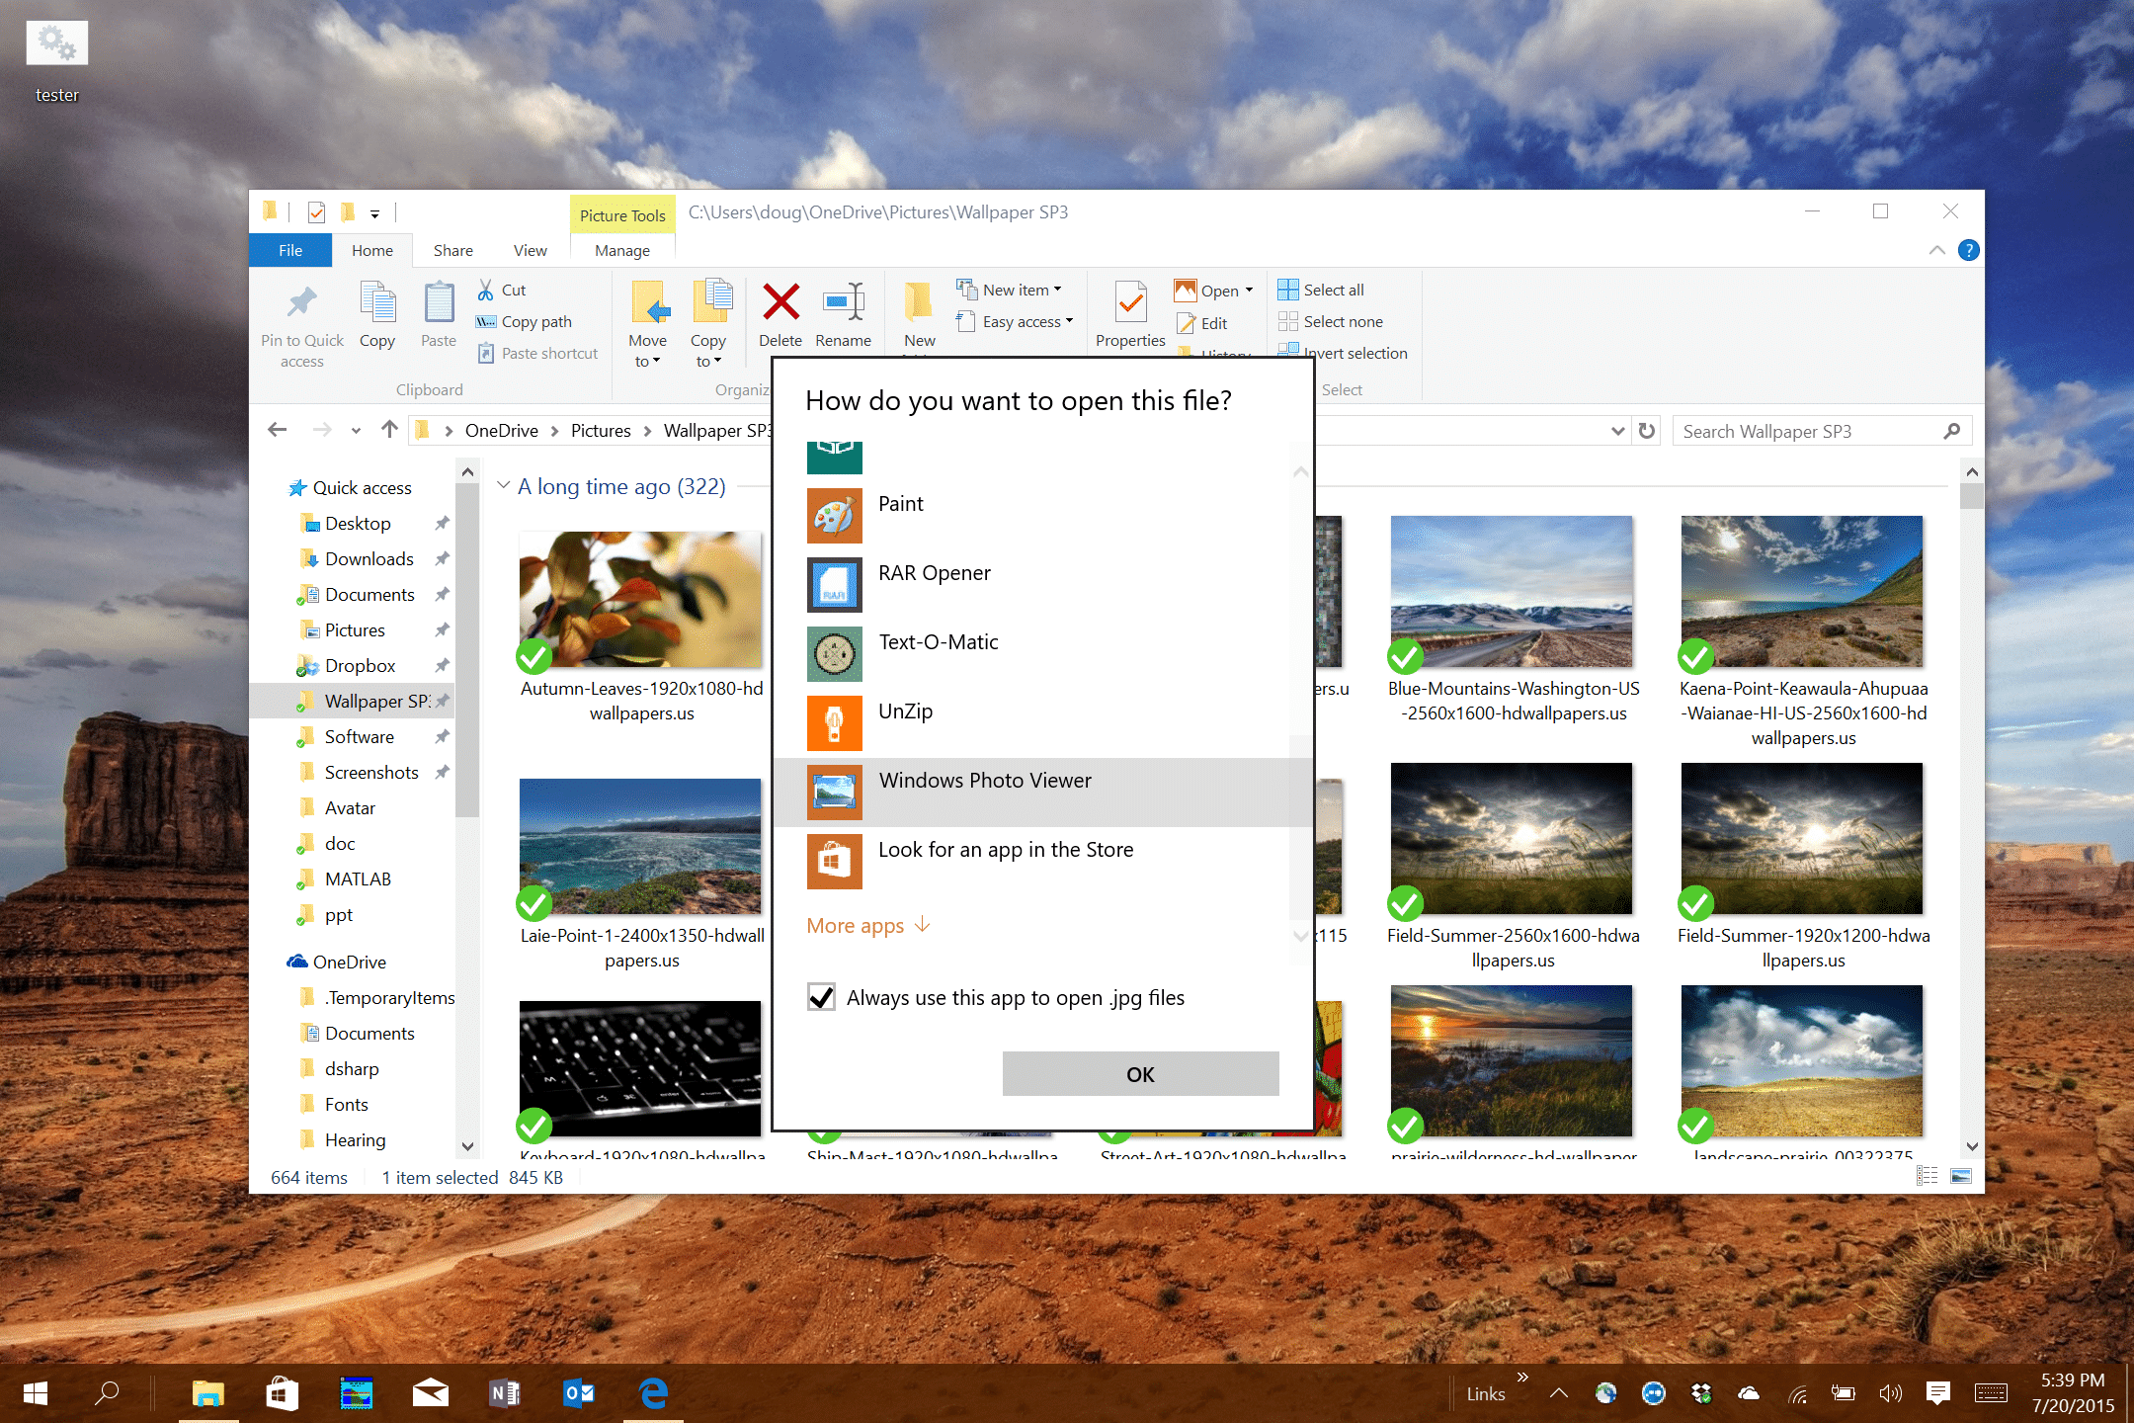Switch to details view icon in status bar
The width and height of the screenshot is (2134, 1423).
(x=1927, y=1176)
